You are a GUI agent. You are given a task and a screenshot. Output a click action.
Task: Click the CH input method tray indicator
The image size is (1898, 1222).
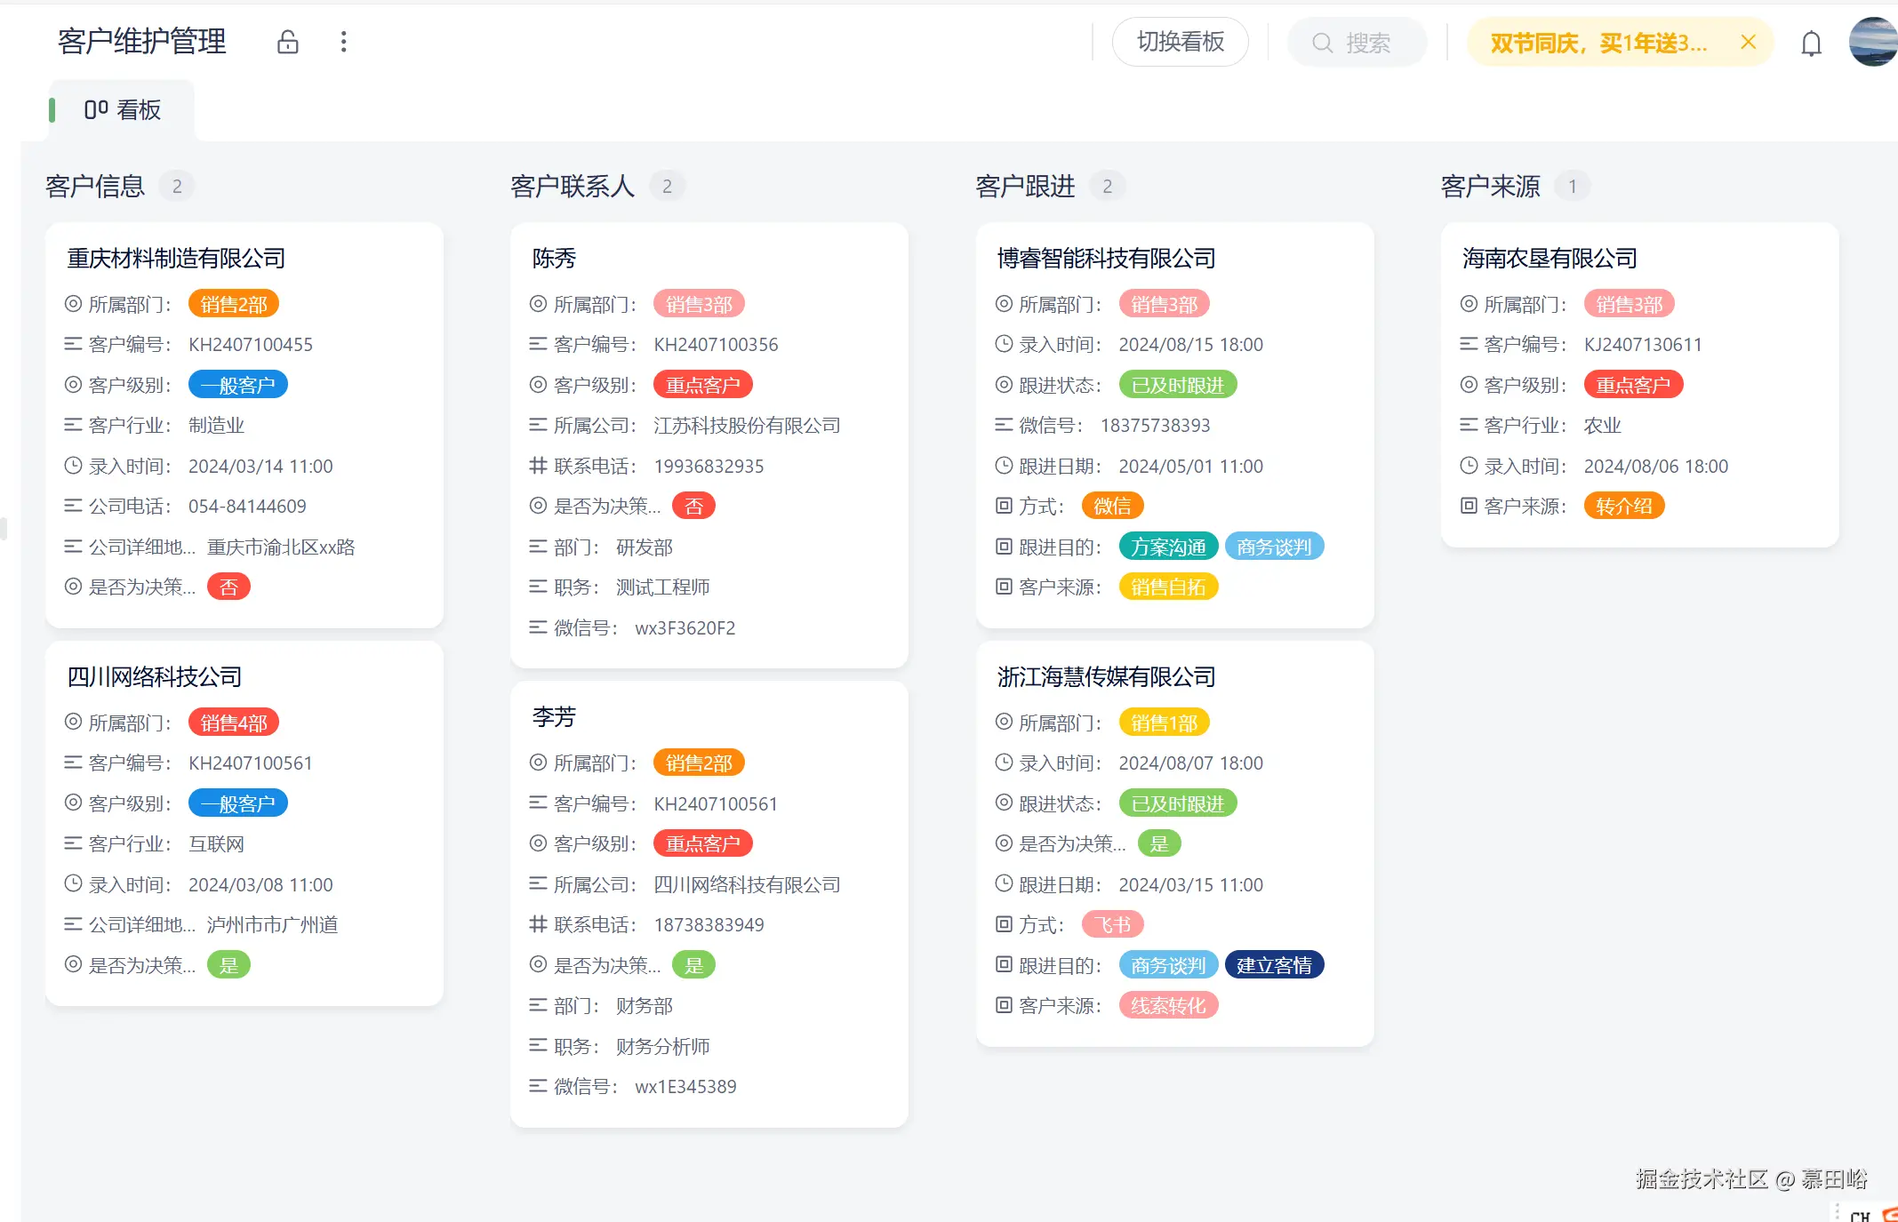click(x=1859, y=1215)
